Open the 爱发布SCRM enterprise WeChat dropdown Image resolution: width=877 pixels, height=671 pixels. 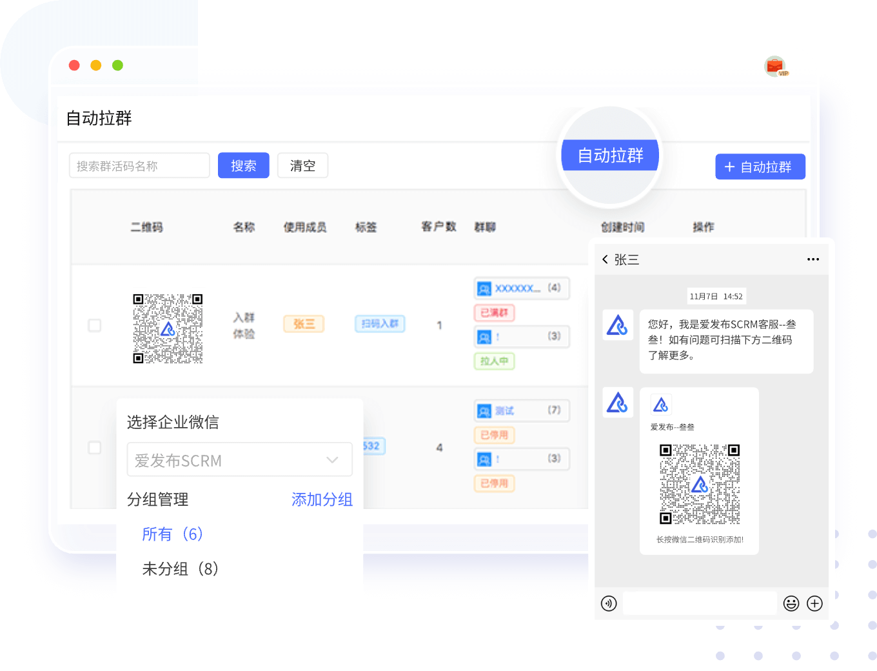click(239, 459)
